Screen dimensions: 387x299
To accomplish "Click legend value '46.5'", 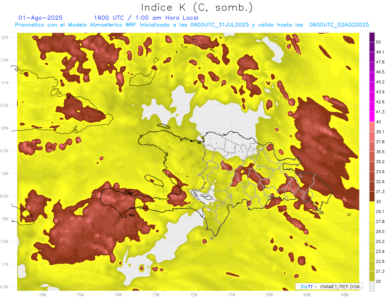I will (x=380, y=72).
